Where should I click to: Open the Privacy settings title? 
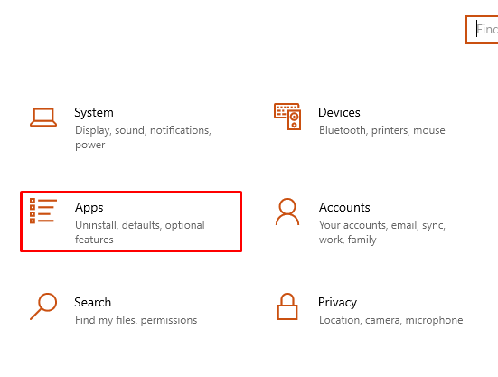[338, 303]
